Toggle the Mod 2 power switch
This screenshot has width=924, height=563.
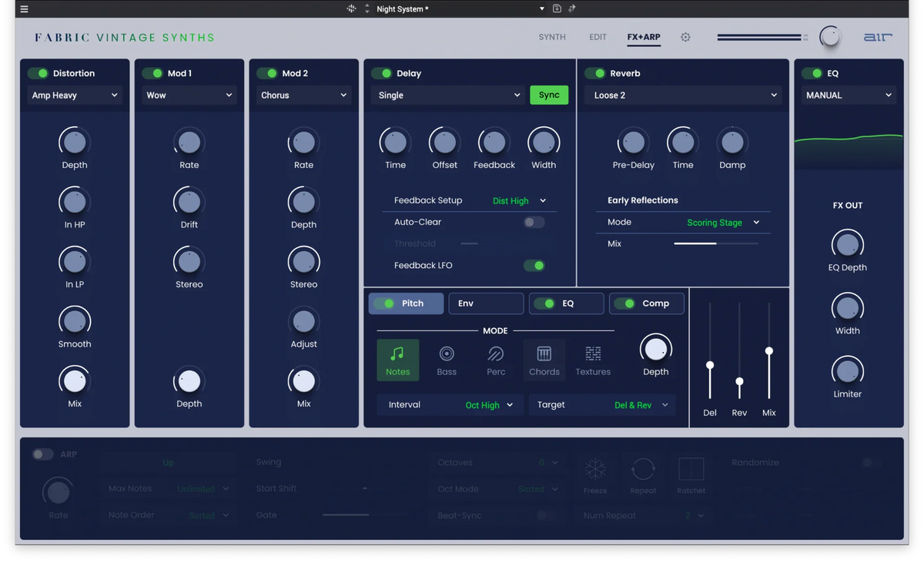pos(267,73)
